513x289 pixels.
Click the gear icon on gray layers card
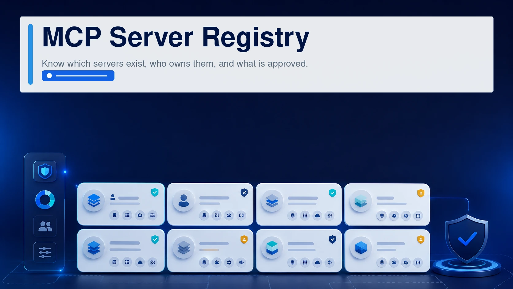[x=229, y=262]
